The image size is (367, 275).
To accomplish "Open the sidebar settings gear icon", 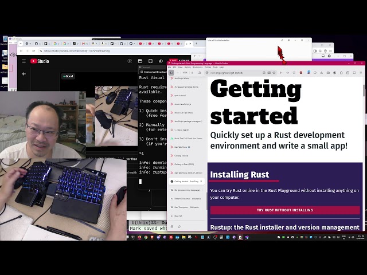I will pyautogui.click(x=172, y=227).
